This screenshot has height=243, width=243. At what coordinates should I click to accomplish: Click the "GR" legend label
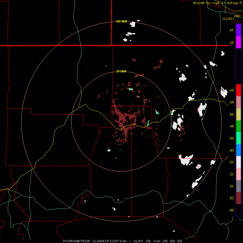pos(232,102)
